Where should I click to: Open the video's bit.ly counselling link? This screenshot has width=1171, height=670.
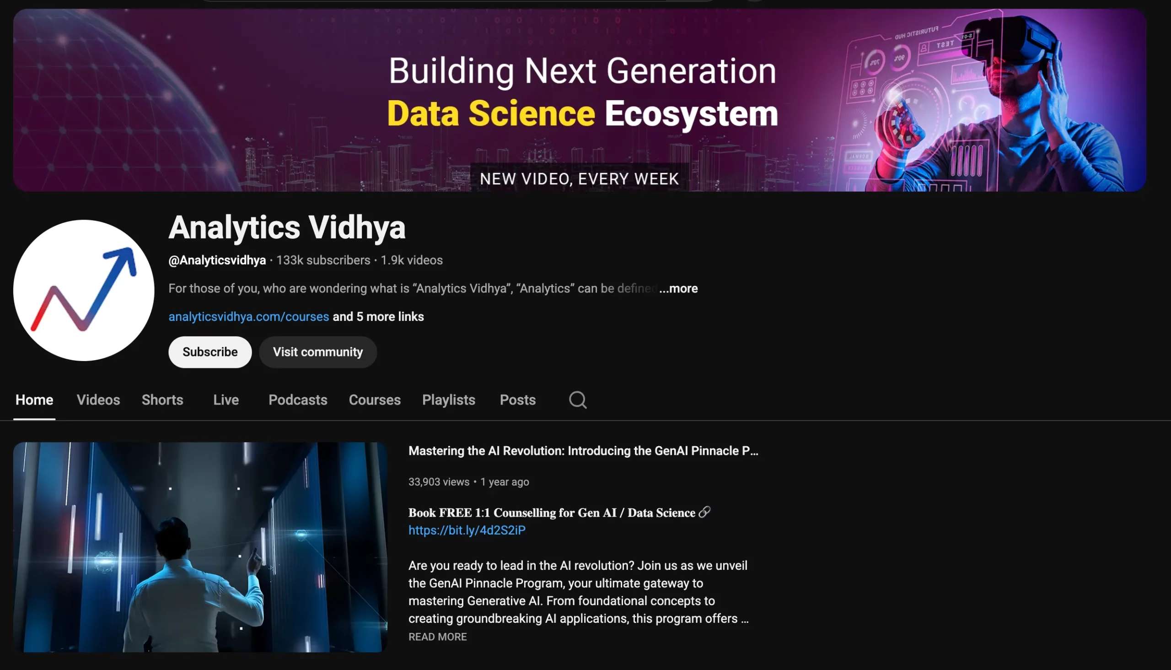tap(467, 530)
